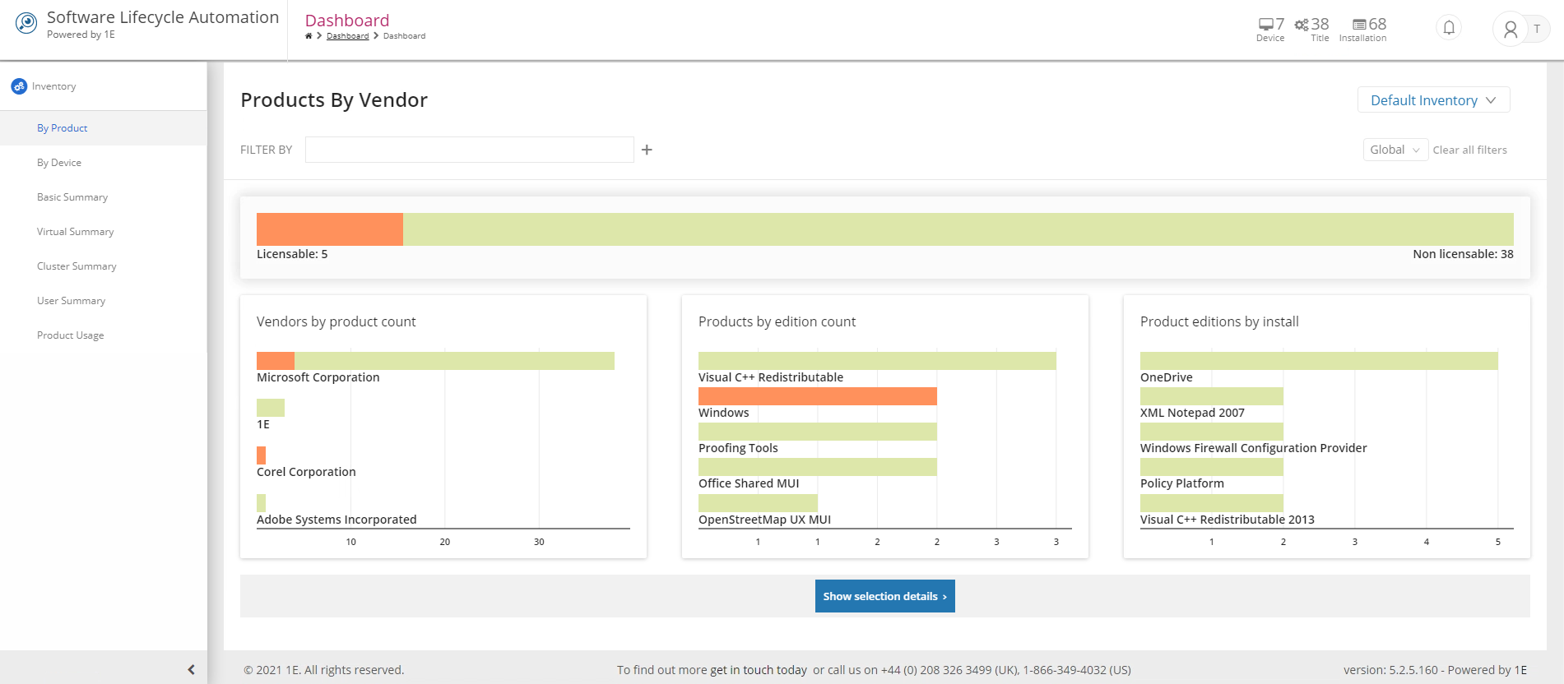Viewport: 1564px width, 684px height.
Task: Click the Inventory module icon
Action: (19, 86)
